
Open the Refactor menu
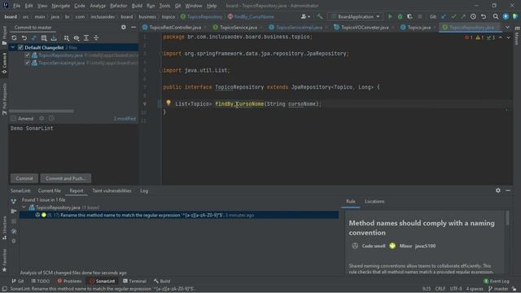(118, 6)
